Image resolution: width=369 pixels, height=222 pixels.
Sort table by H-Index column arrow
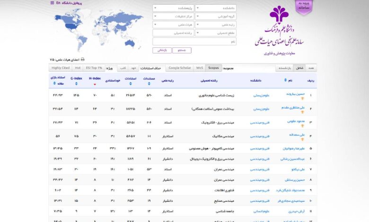click(x=95, y=84)
